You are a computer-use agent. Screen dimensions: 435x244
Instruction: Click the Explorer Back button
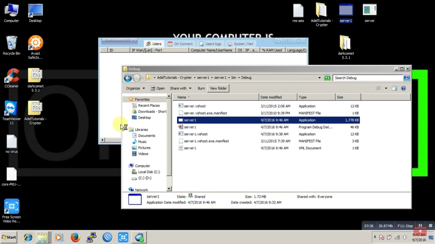128,78
